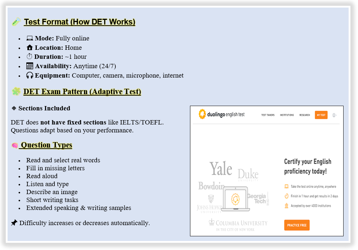Click the headphones icon next to Equipment

pos(30,75)
